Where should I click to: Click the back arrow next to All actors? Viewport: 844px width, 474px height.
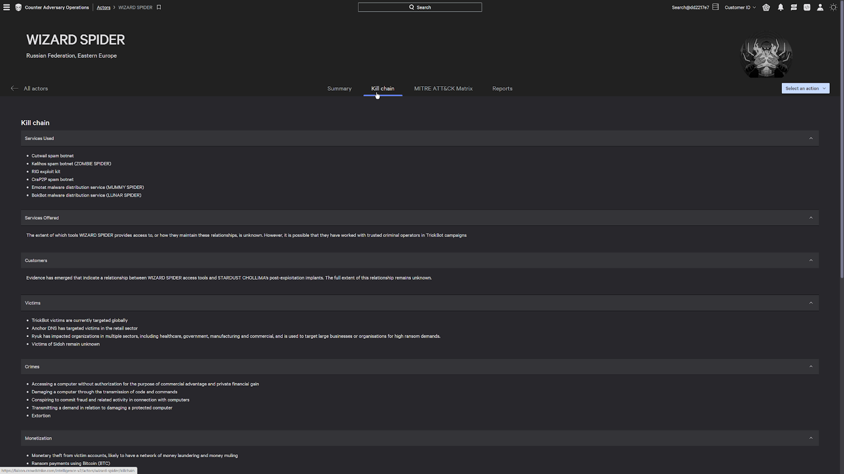pyautogui.click(x=14, y=88)
